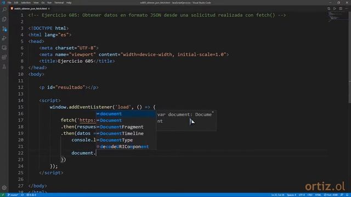The image size is (351, 197).
Task: Click the UTF-8 encoding indicator
Action: (302, 195)
